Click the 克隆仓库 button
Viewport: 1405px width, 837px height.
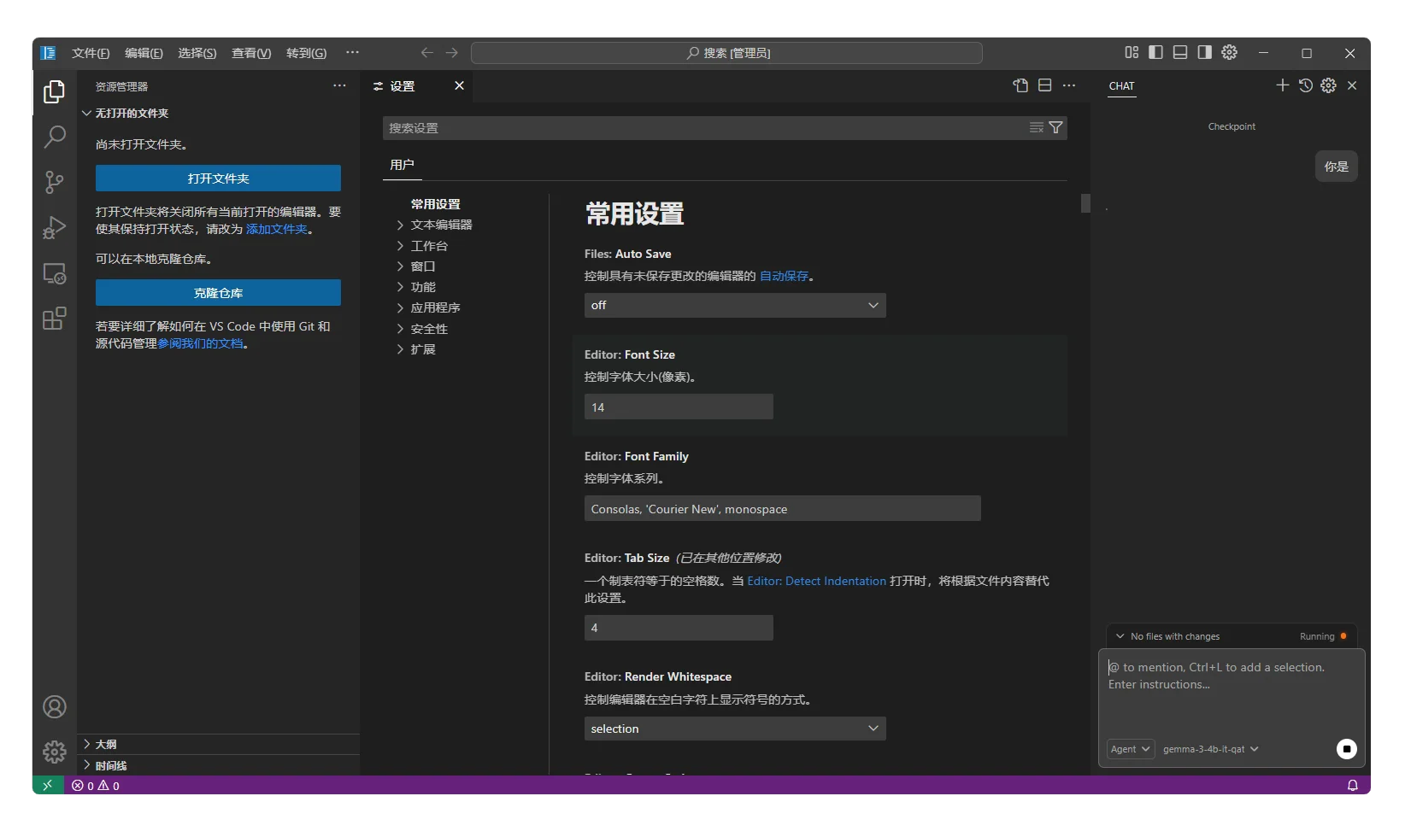tap(218, 293)
